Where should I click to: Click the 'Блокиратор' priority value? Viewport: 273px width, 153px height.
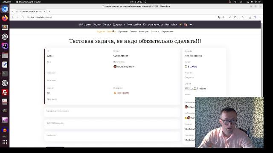click(x=122, y=93)
